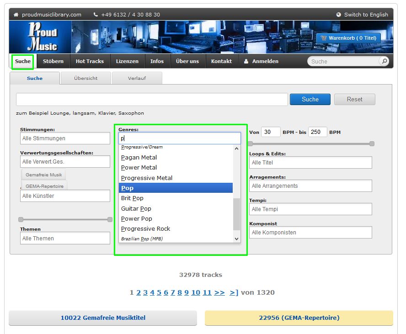This screenshot has width=406, height=334.
Task: Select Progressive/Dream in genre list
Action: click(176, 147)
